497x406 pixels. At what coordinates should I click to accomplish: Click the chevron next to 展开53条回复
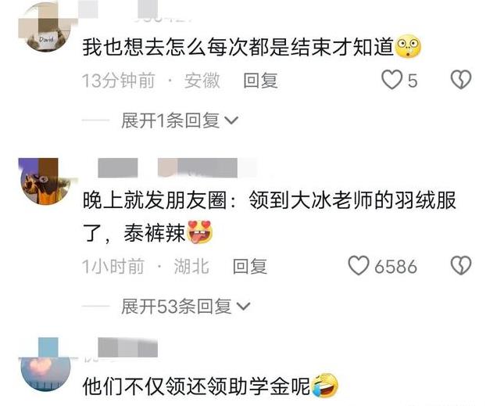(244, 307)
